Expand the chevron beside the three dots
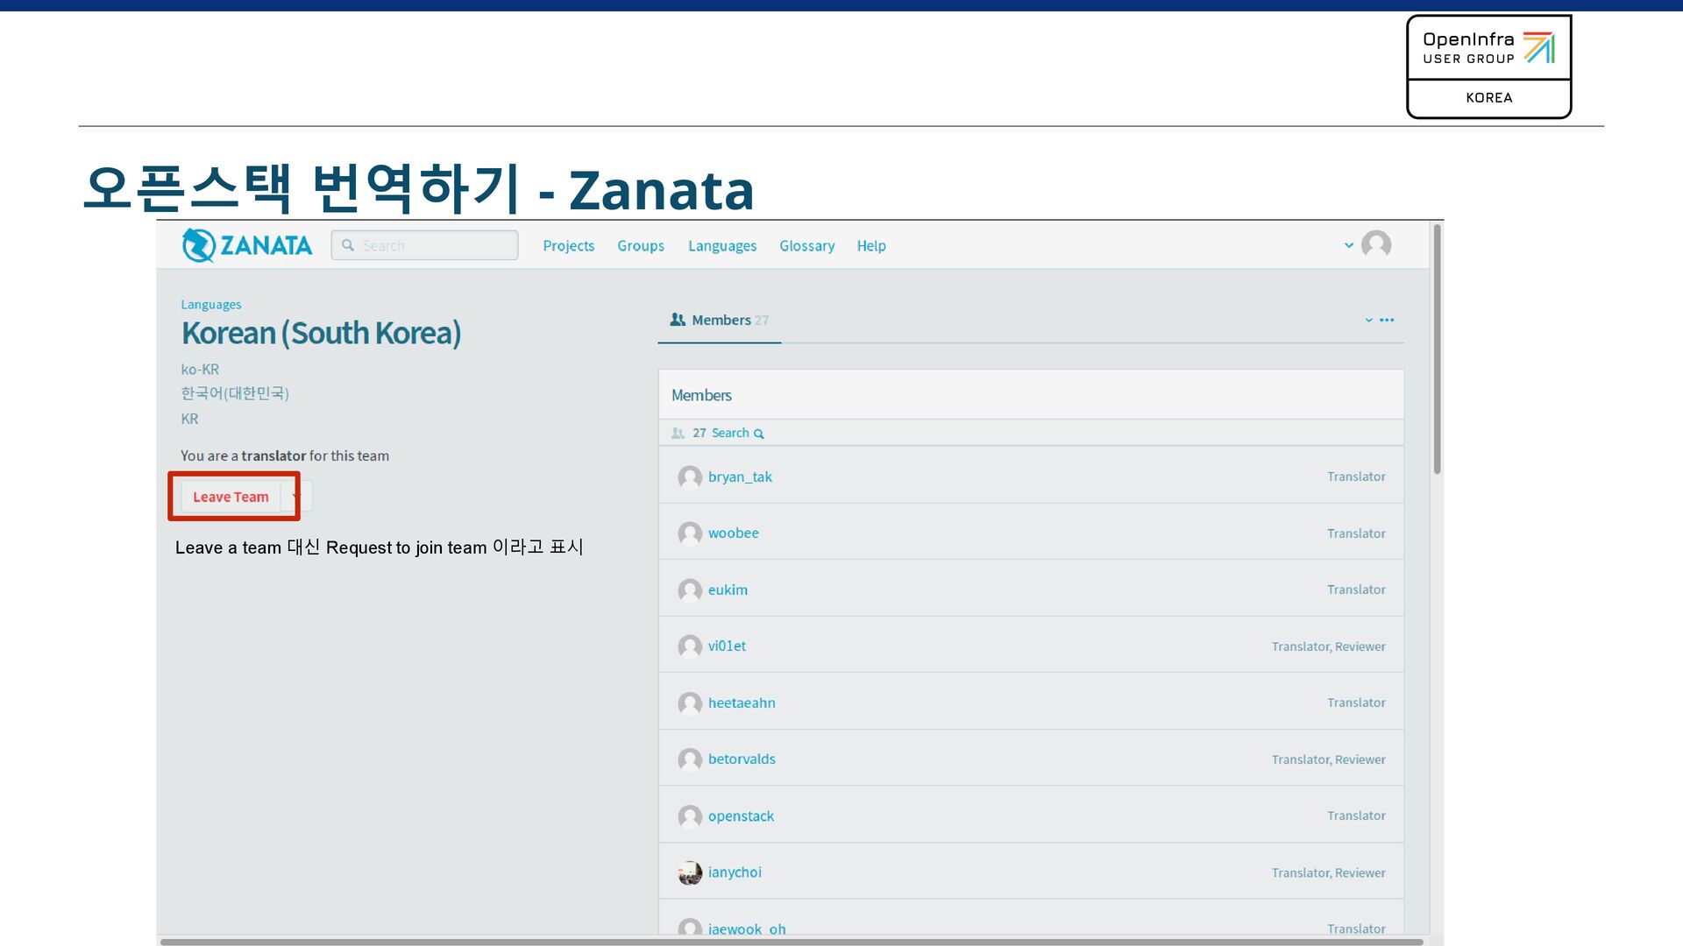Viewport: 1683px width, 946px height. [1368, 320]
